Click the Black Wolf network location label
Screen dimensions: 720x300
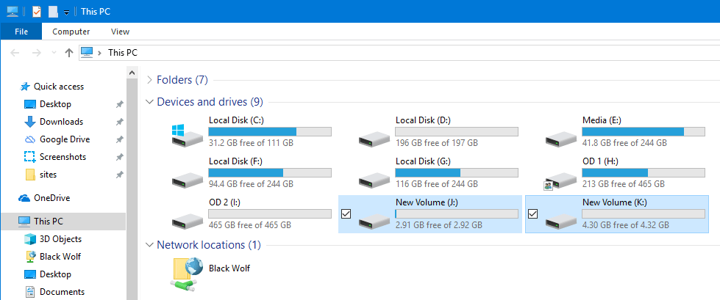(x=229, y=268)
